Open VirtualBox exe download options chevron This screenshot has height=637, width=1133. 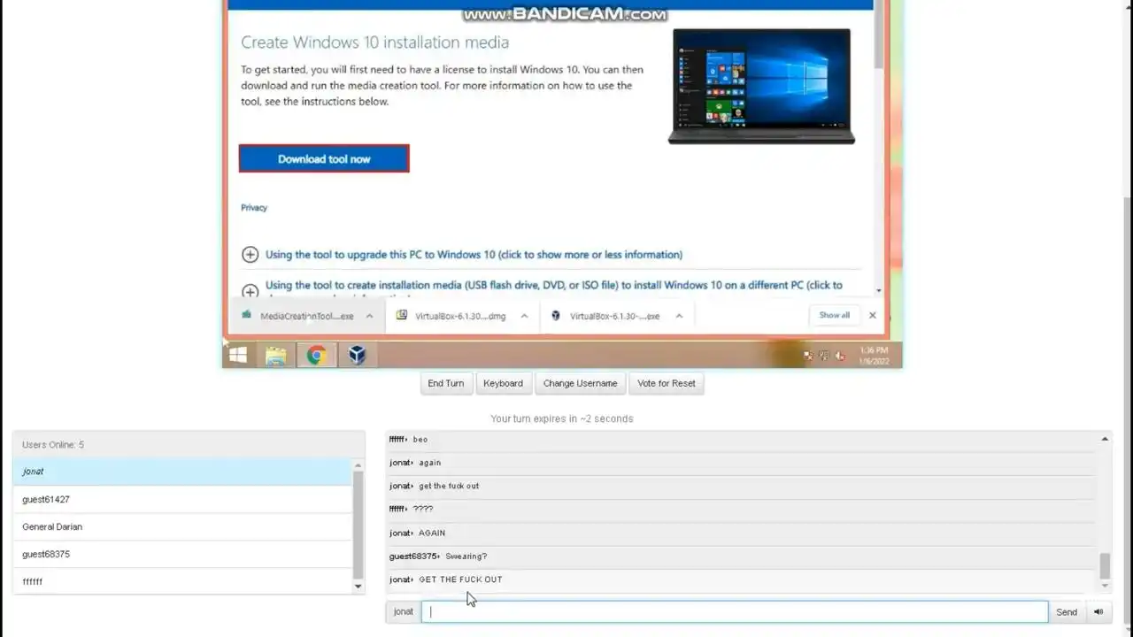click(679, 316)
